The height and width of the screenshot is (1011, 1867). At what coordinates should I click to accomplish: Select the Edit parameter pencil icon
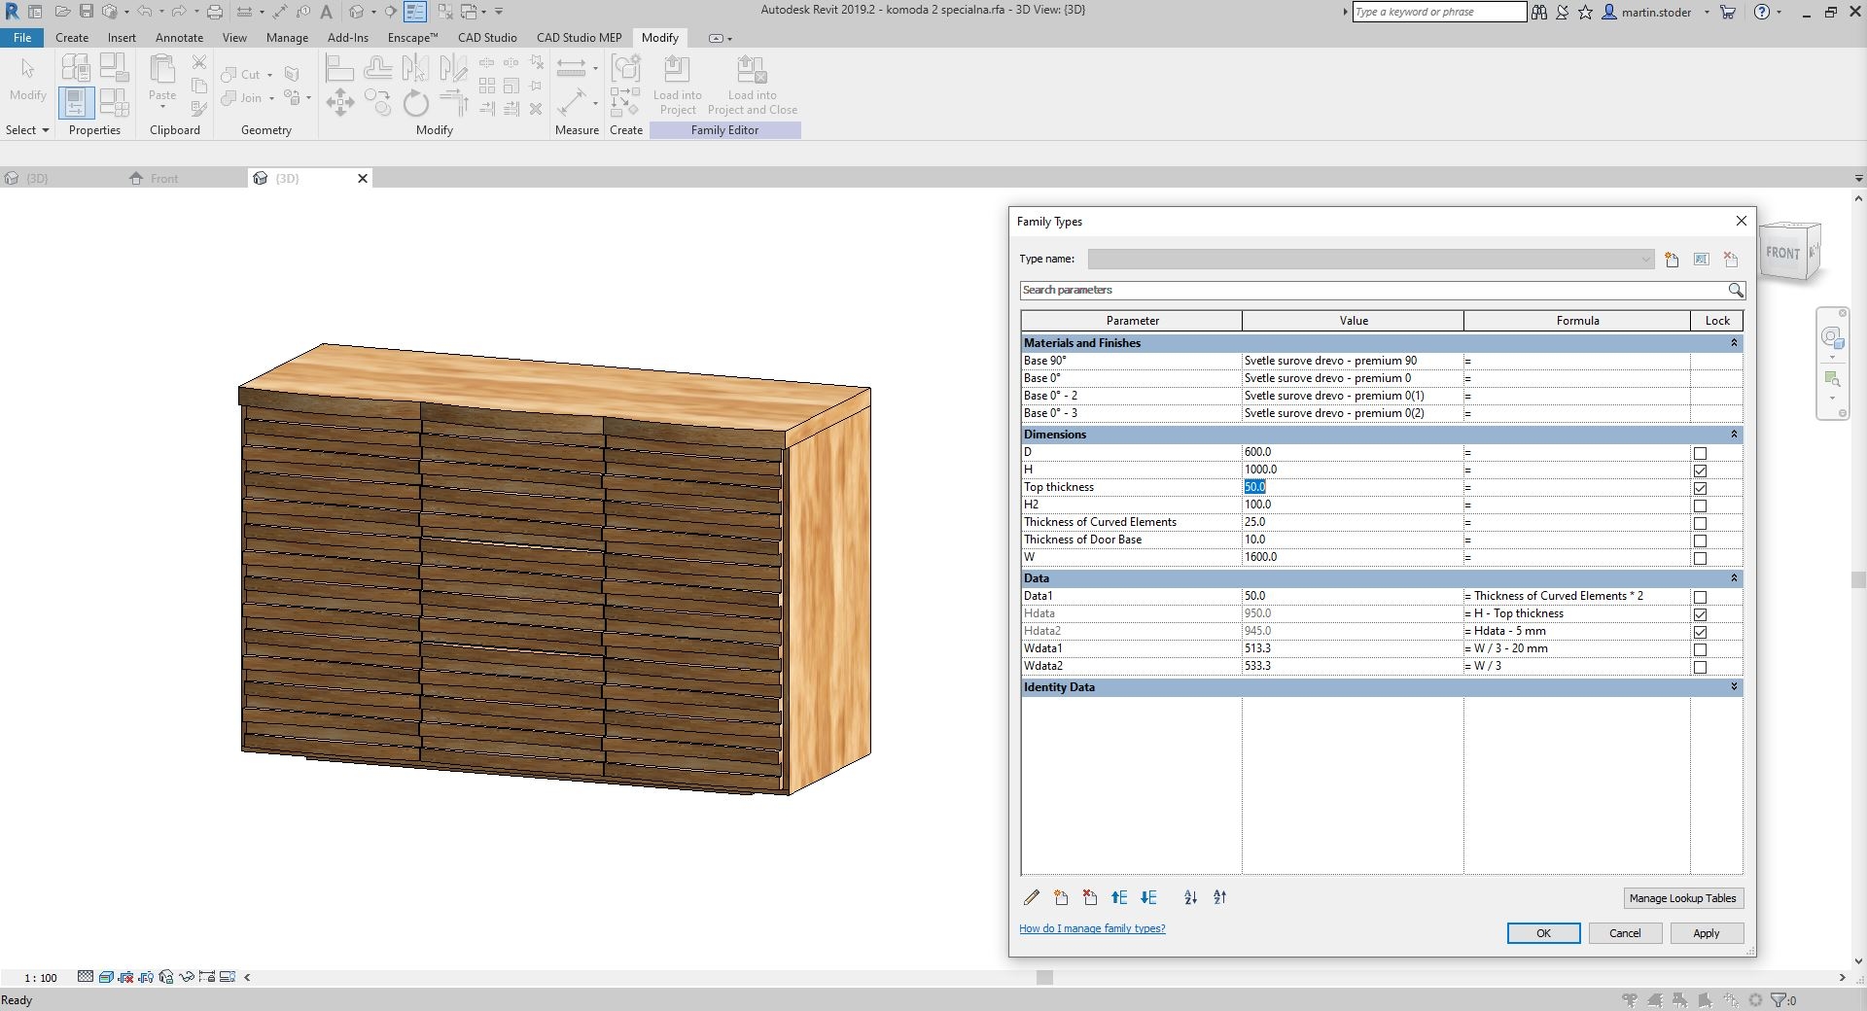[x=1031, y=898]
